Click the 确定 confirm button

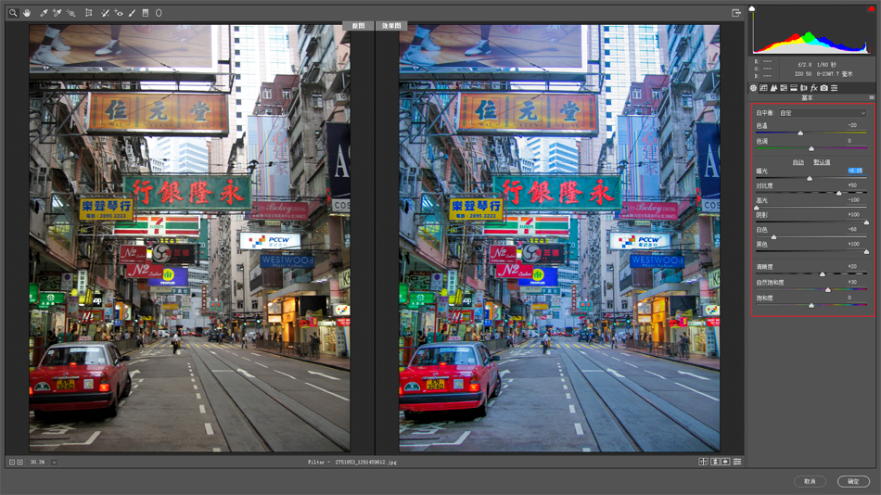853,481
